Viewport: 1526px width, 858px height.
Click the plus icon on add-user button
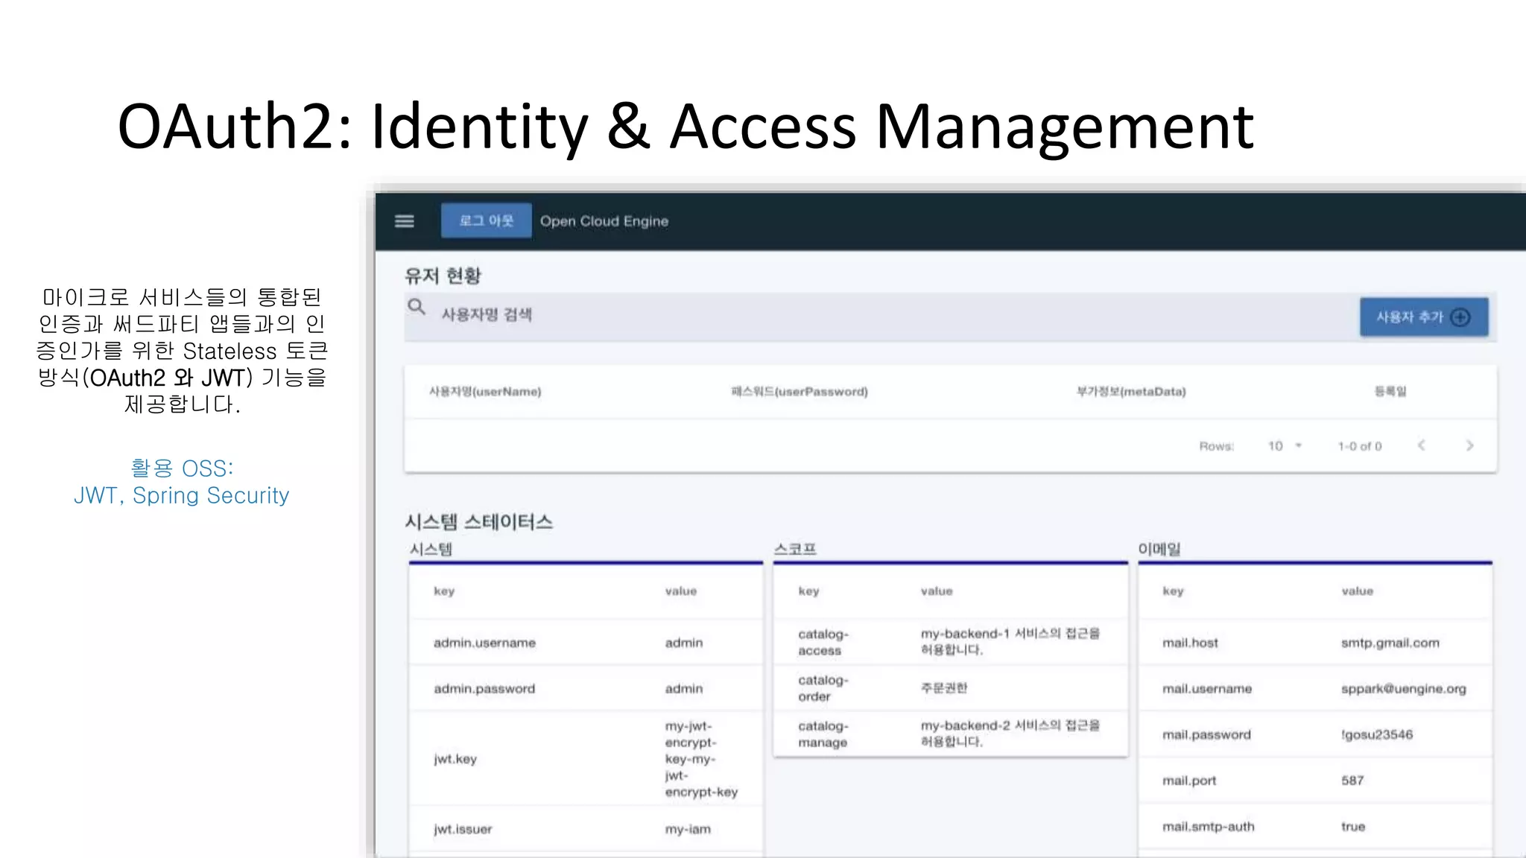point(1460,317)
